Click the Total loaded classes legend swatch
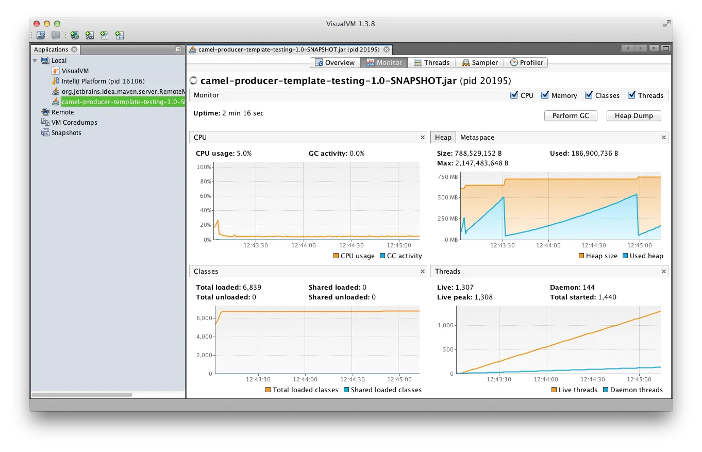Image resolution: width=702 pixels, height=452 pixels. [x=268, y=390]
